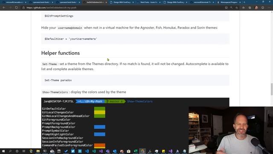Open Twitter app from the taskbar
Screen dimensions: 273x154
tap(73, 151)
